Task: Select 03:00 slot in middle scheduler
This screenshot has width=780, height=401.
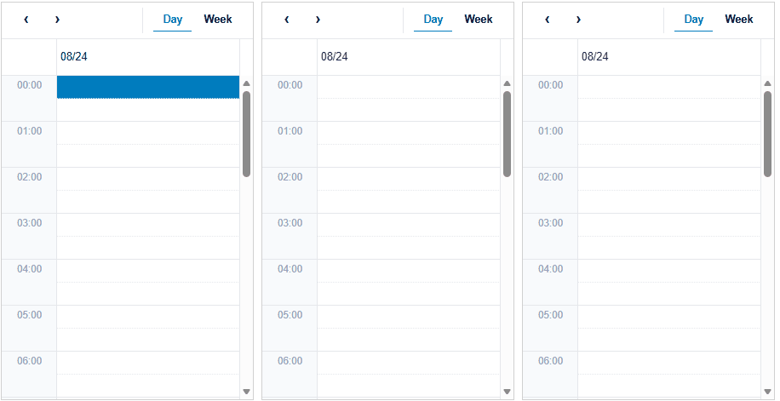Action: point(409,225)
